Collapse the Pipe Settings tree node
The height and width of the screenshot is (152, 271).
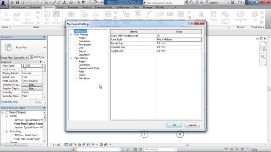tap(71, 58)
